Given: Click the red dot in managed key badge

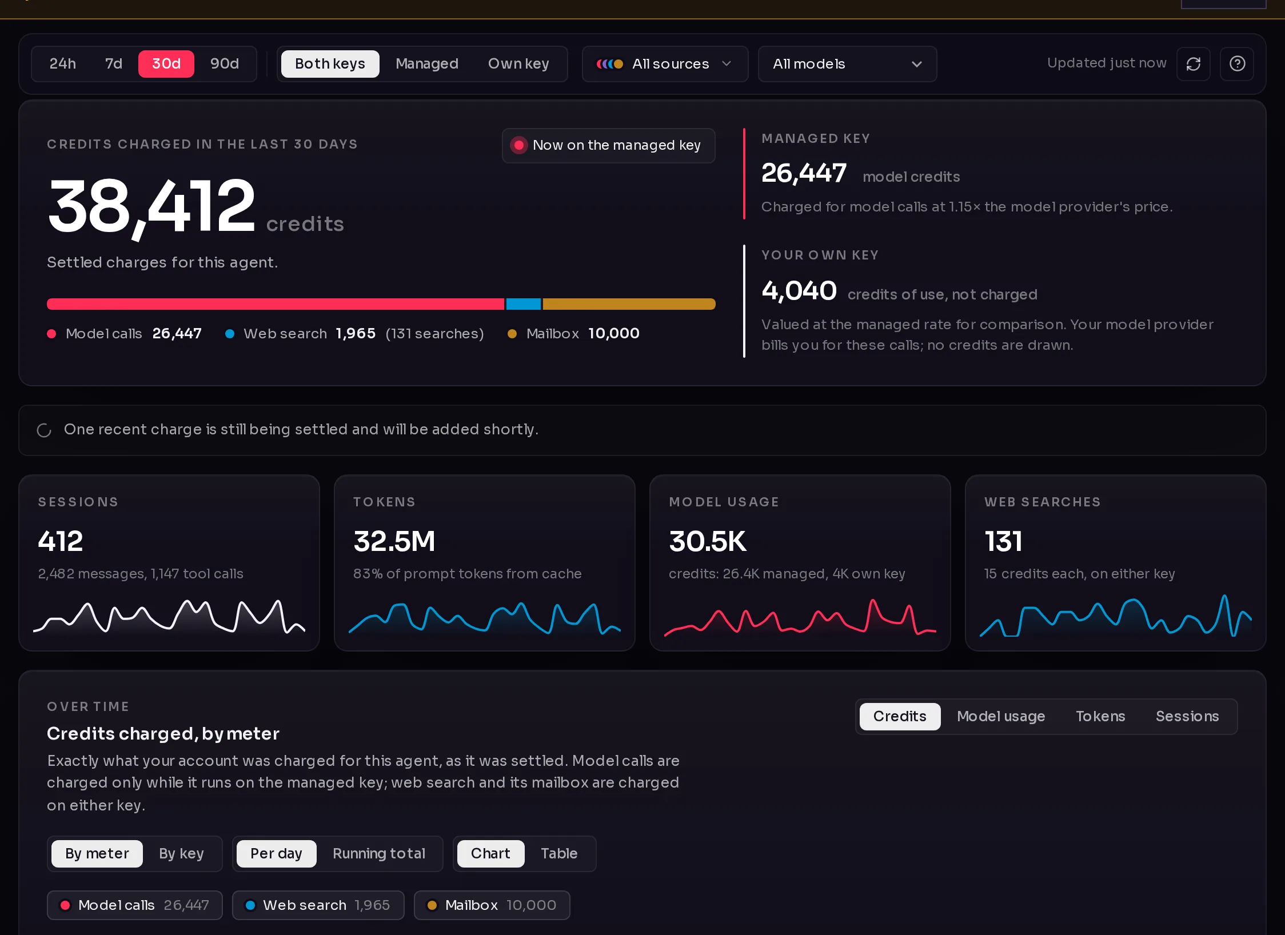Looking at the screenshot, I should pos(519,145).
